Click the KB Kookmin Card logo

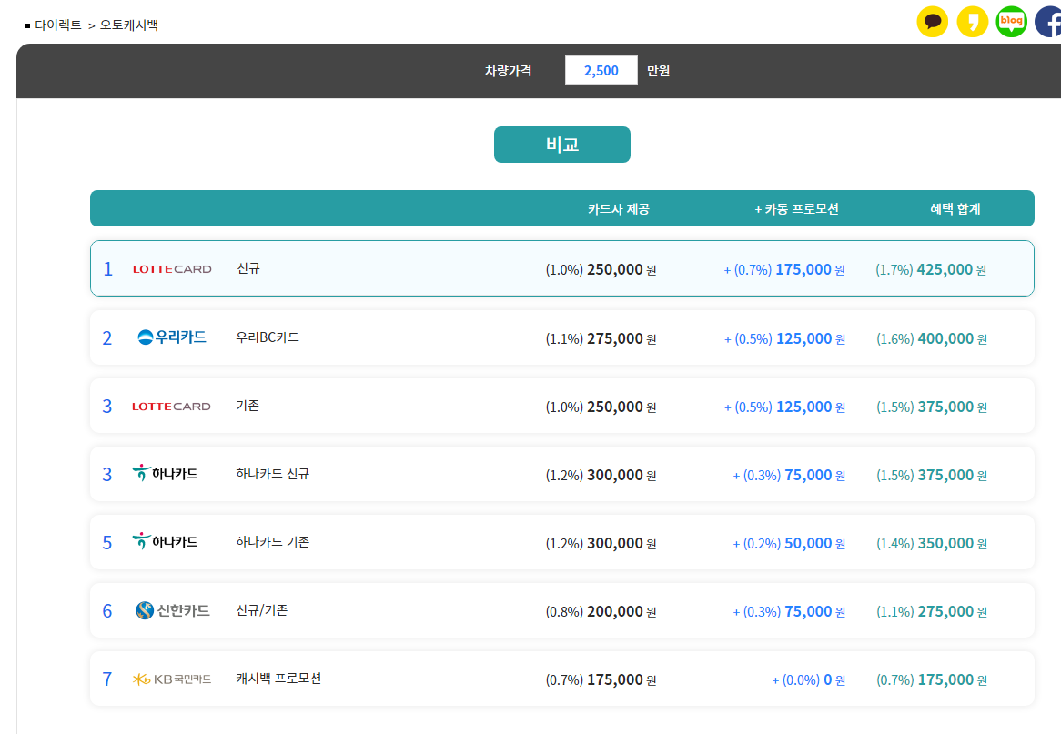click(172, 679)
